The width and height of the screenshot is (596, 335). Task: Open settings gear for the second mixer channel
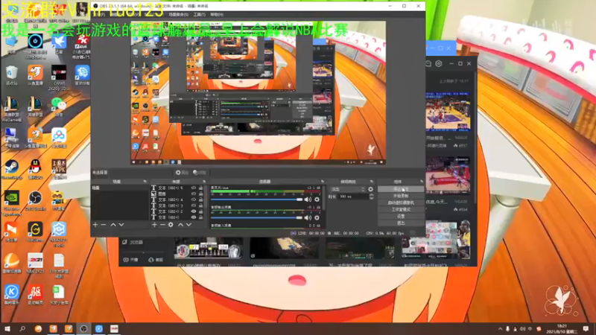pyautogui.click(x=317, y=217)
